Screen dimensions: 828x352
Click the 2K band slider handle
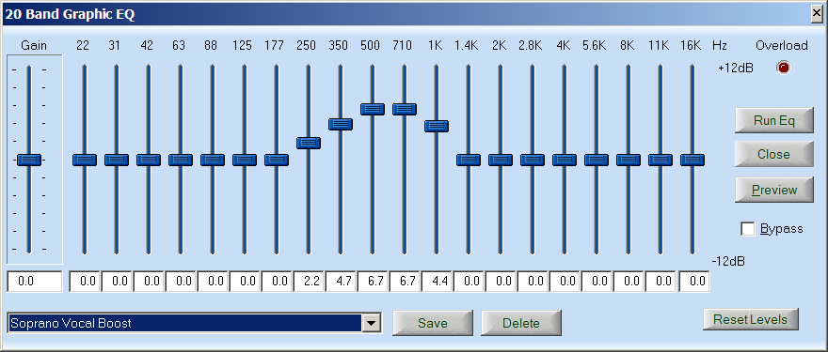[x=500, y=160]
